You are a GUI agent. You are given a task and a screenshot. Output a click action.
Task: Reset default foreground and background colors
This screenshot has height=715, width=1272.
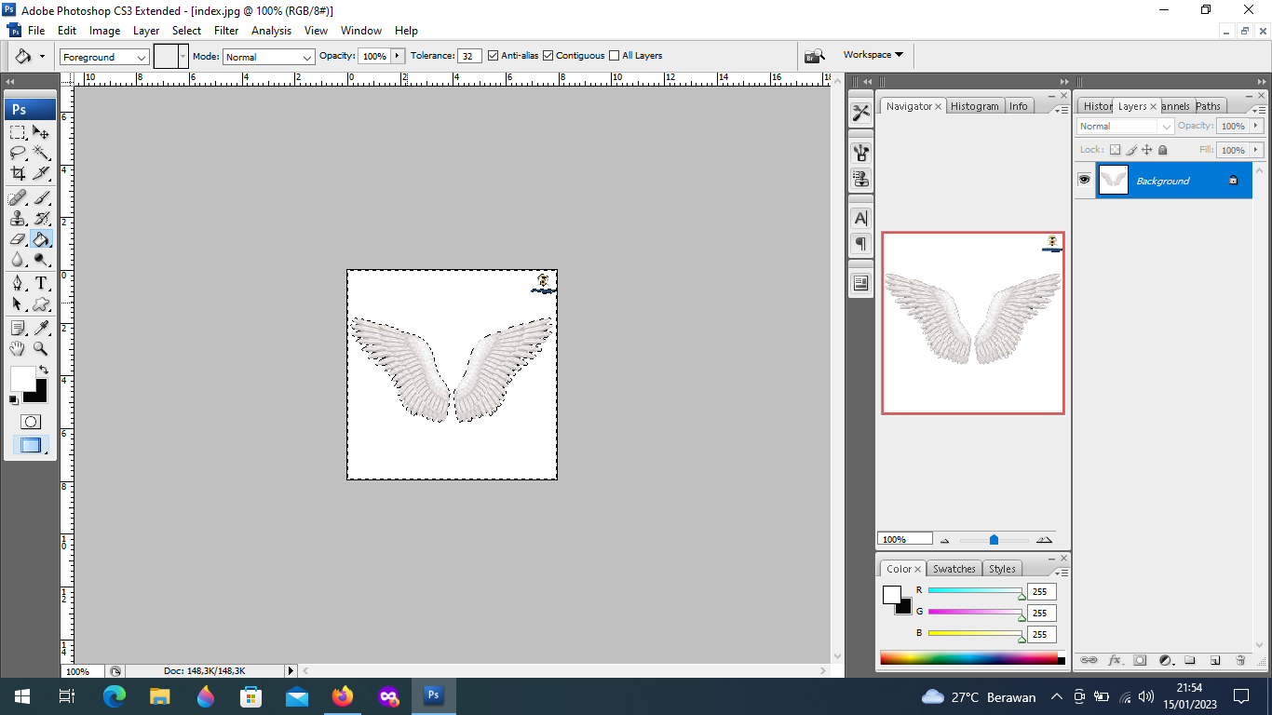[x=14, y=399]
